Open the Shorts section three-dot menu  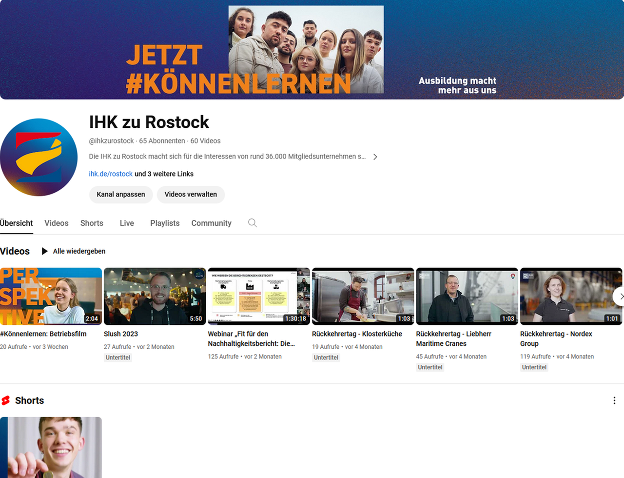tap(614, 400)
